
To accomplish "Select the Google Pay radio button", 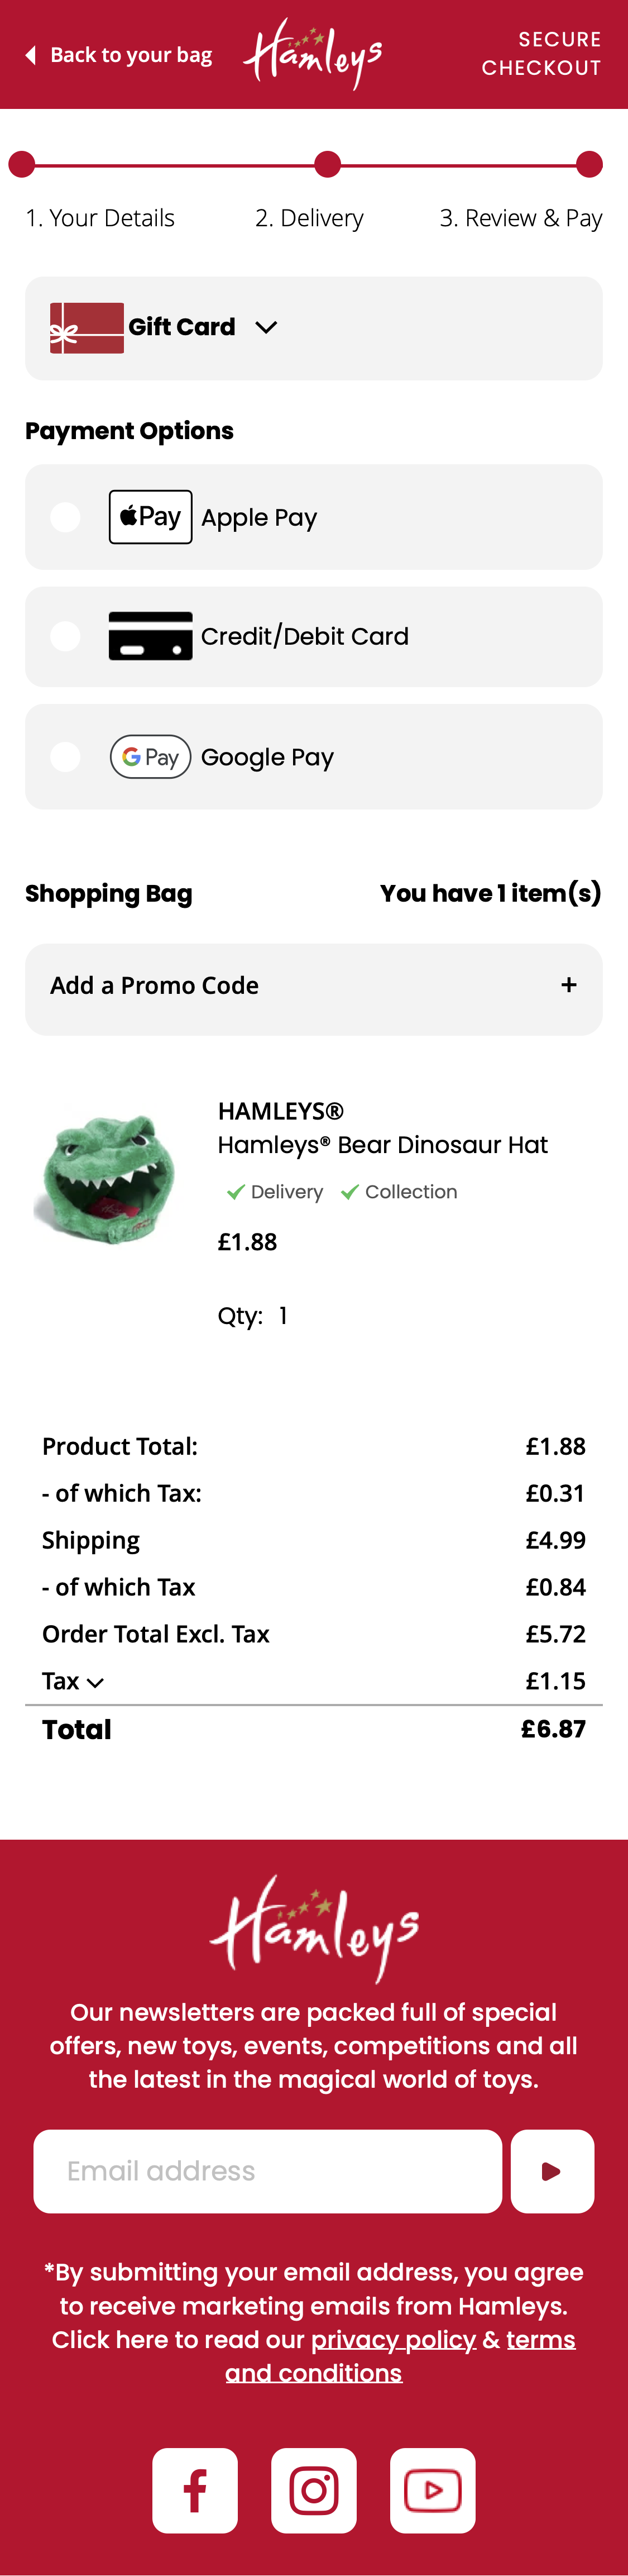I will [x=65, y=756].
